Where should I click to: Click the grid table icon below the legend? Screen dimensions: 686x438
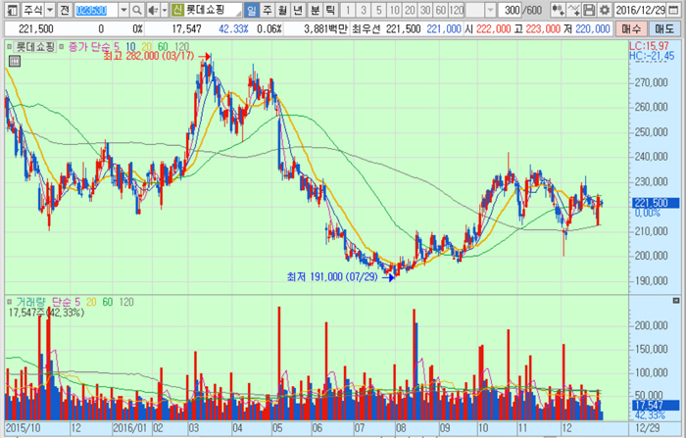pos(15,62)
